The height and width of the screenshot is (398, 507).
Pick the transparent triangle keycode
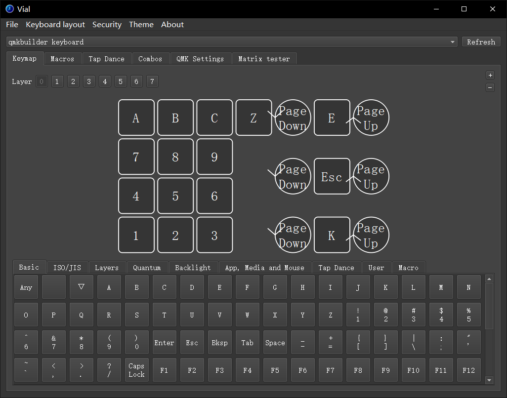(82, 287)
